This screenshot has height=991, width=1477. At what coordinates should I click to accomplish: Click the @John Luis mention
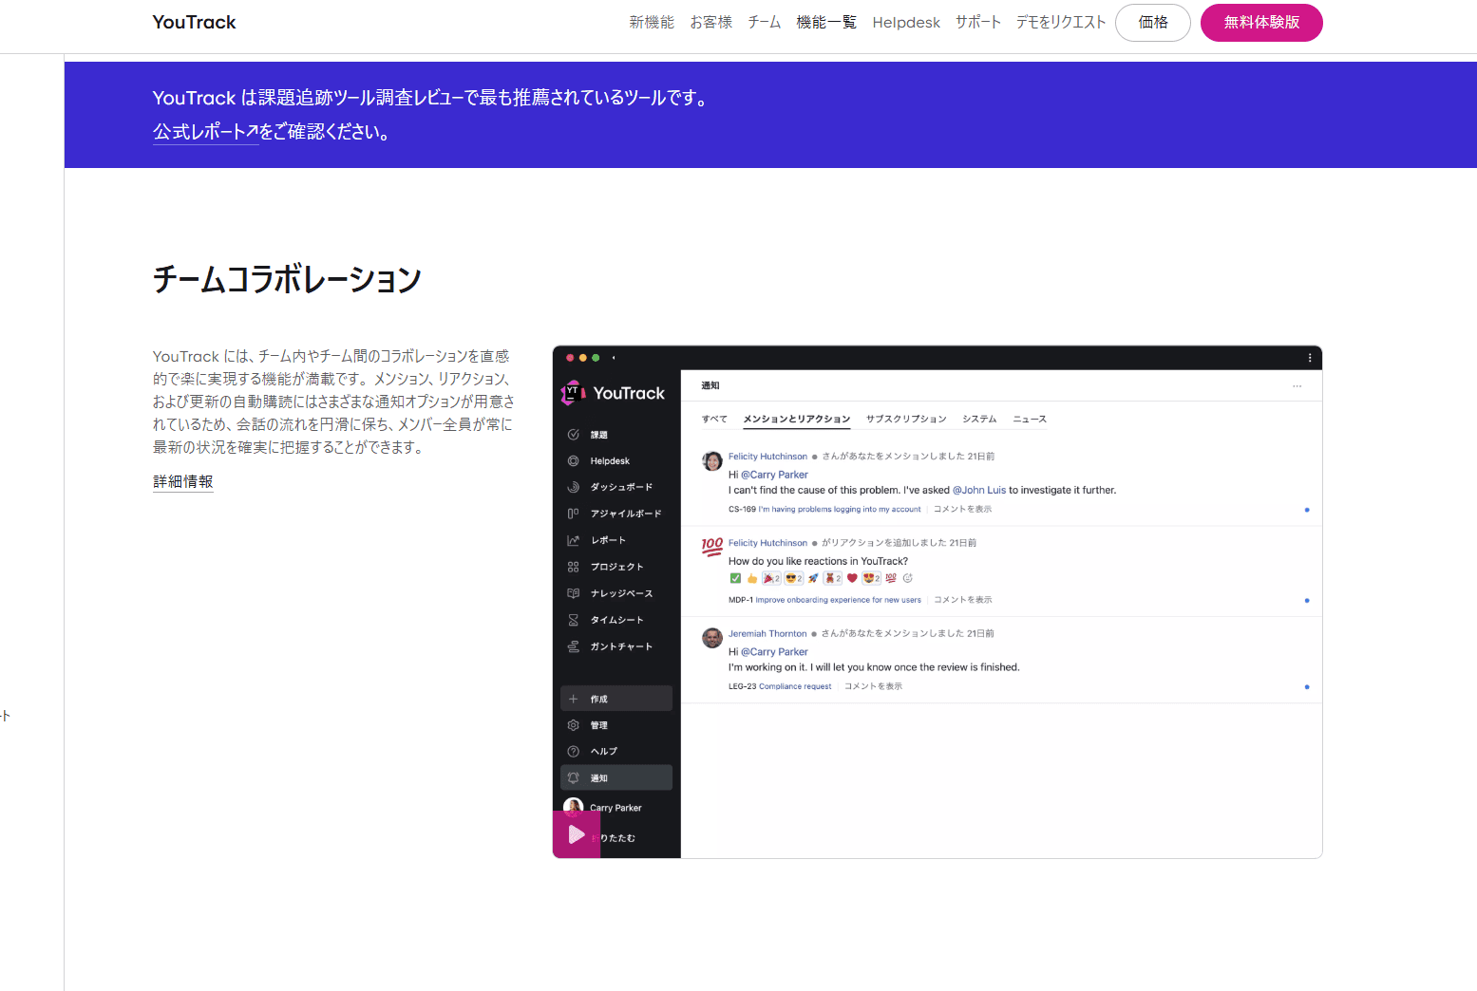(x=979, y=491)
